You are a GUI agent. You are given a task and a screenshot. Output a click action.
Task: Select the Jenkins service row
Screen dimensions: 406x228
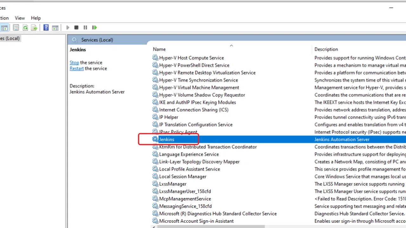(x=278, y=139)
